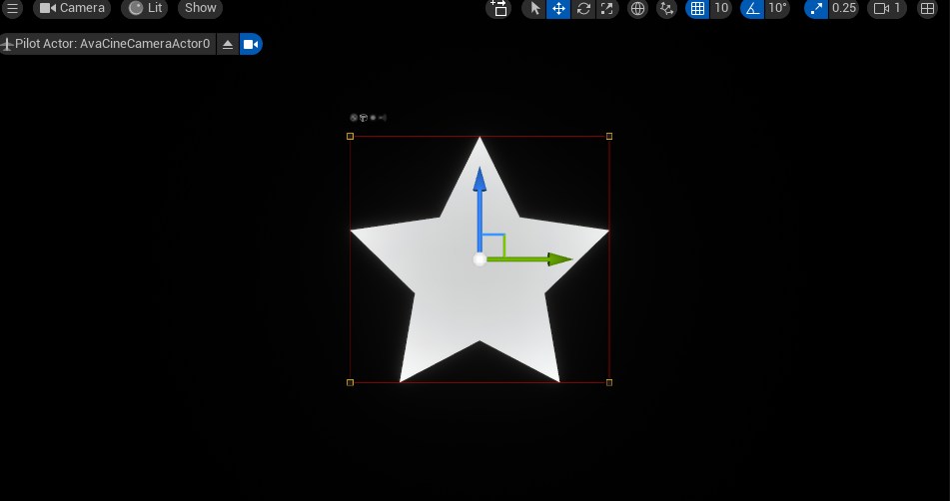This screenshot has width=950, height=501.
Task: Click the top-left bounding box handle
Action: [x=350, y=136]
